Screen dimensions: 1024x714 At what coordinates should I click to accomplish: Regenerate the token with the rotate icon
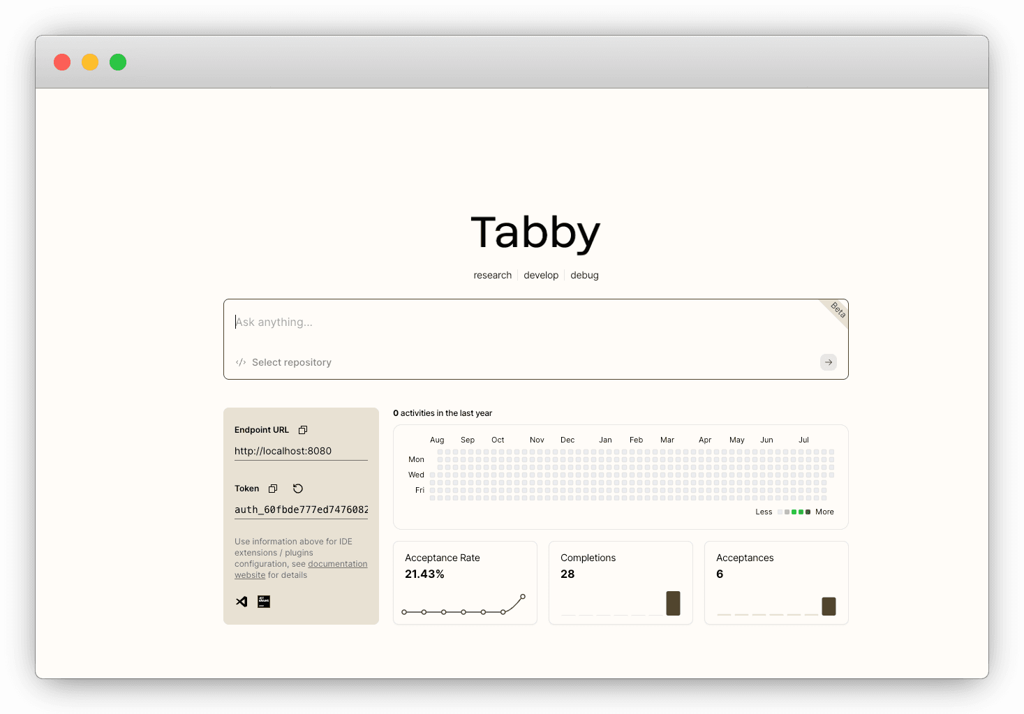pos(297,488)
